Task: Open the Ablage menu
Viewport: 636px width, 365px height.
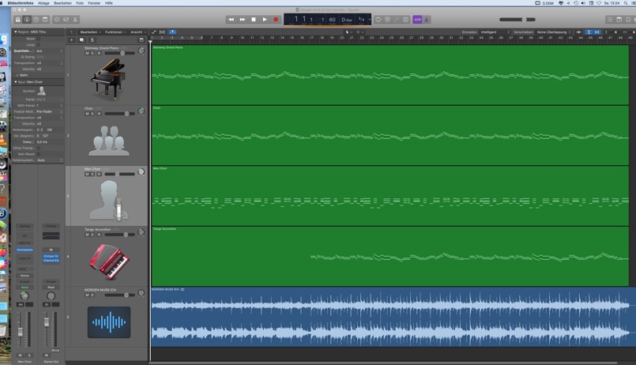Action: (x=43, y=3)
